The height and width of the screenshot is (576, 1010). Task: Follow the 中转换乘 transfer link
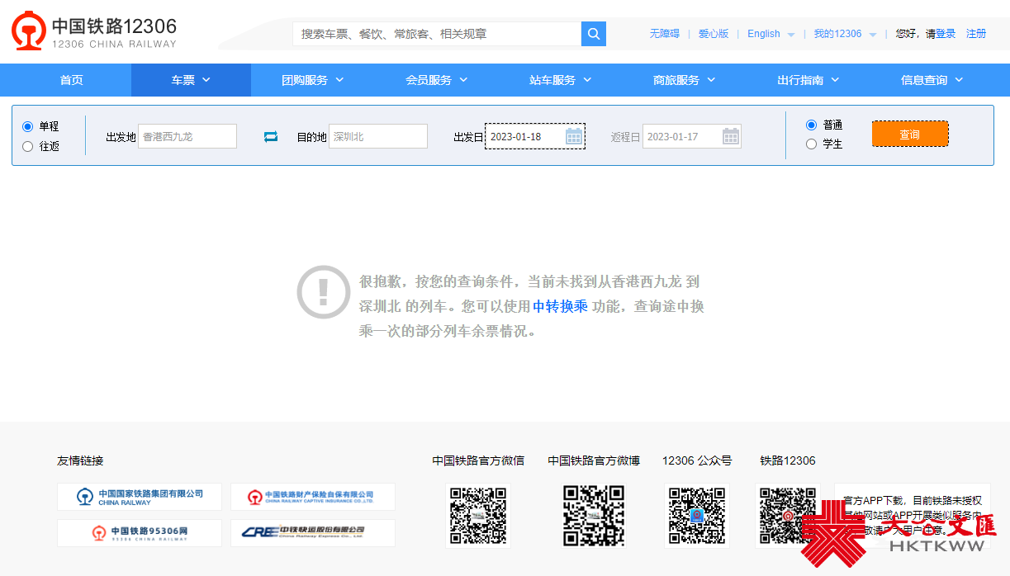pos(560,306)
